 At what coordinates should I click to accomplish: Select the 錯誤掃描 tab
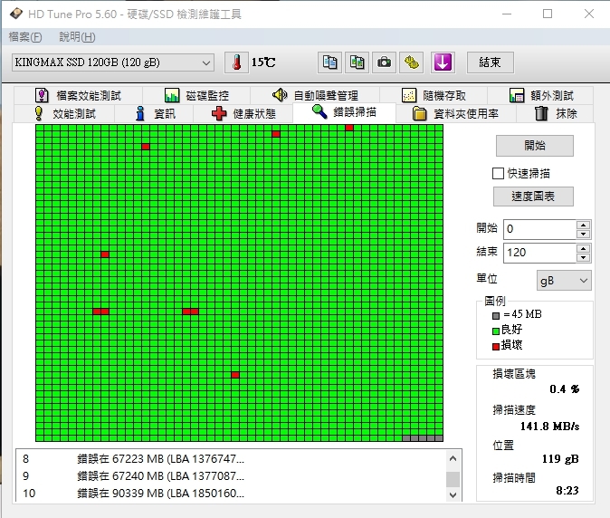coord(344,112)
